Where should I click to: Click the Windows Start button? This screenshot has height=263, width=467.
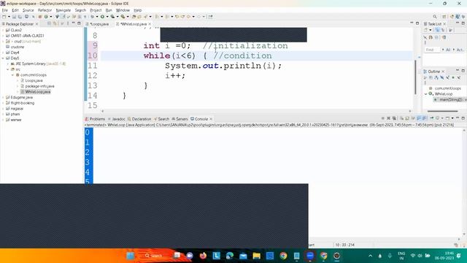click(130, 256)
